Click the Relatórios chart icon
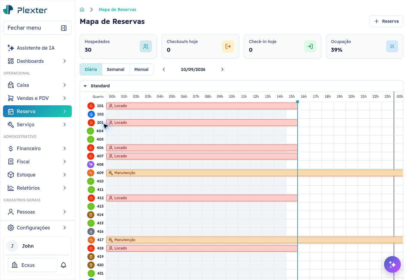This screenshot has height=280, width=408. 11,188
